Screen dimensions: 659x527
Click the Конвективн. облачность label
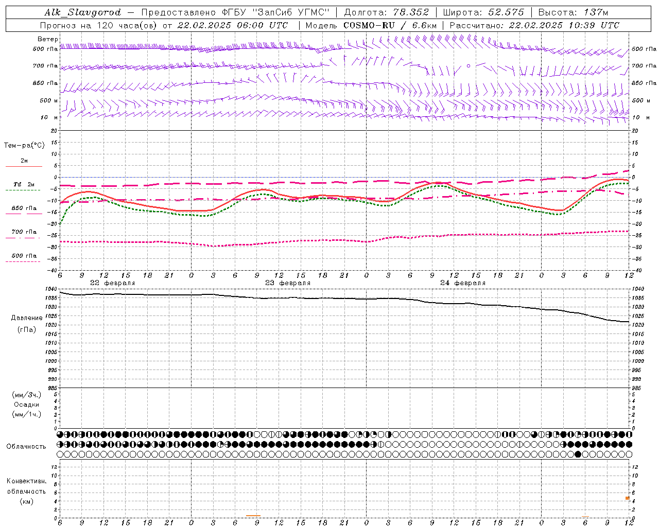tap(26, 486)
